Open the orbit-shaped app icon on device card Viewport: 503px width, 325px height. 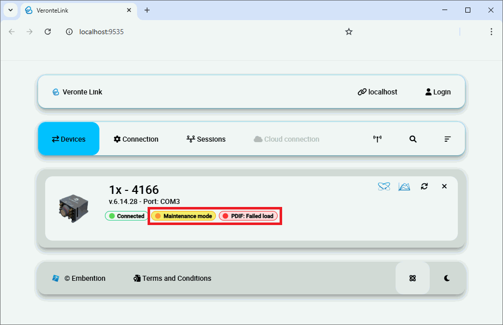pyautogui.click(x=384, y=186)
